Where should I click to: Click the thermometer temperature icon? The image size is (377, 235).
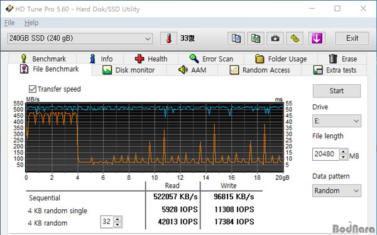pyautogui.click(x=169, y=38)
